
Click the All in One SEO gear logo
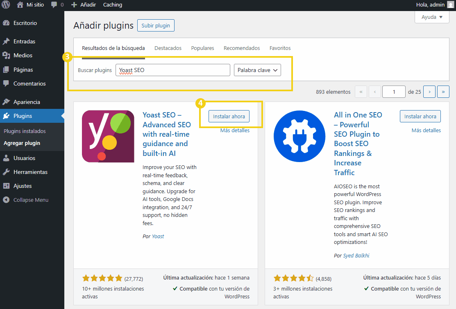point(299,136)
